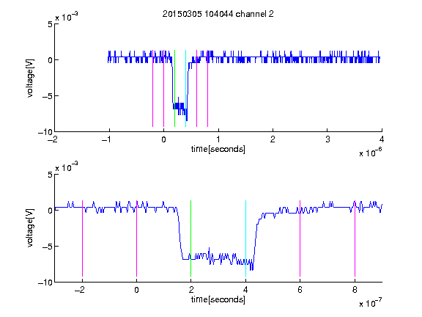
Task: Pick the magenta marker at -2 in bottom plot
Action: pyautogui.click(x=82, y=238)
